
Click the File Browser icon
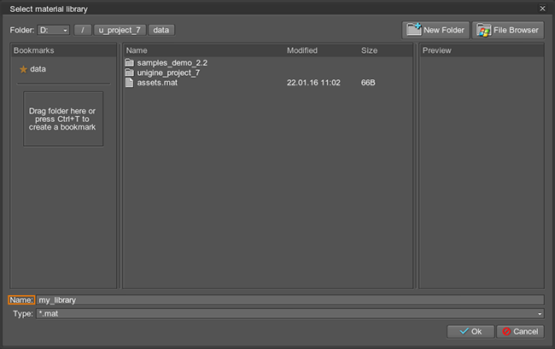pos(483,30)
